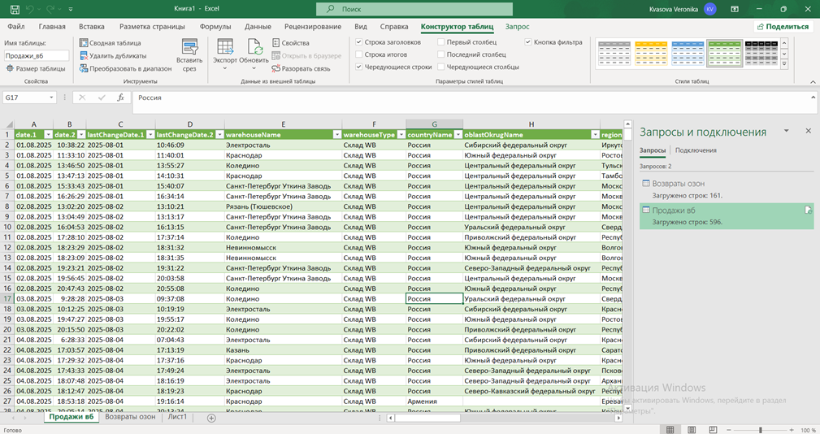
Task: Select the blue table style swatch
Action: 688,54
